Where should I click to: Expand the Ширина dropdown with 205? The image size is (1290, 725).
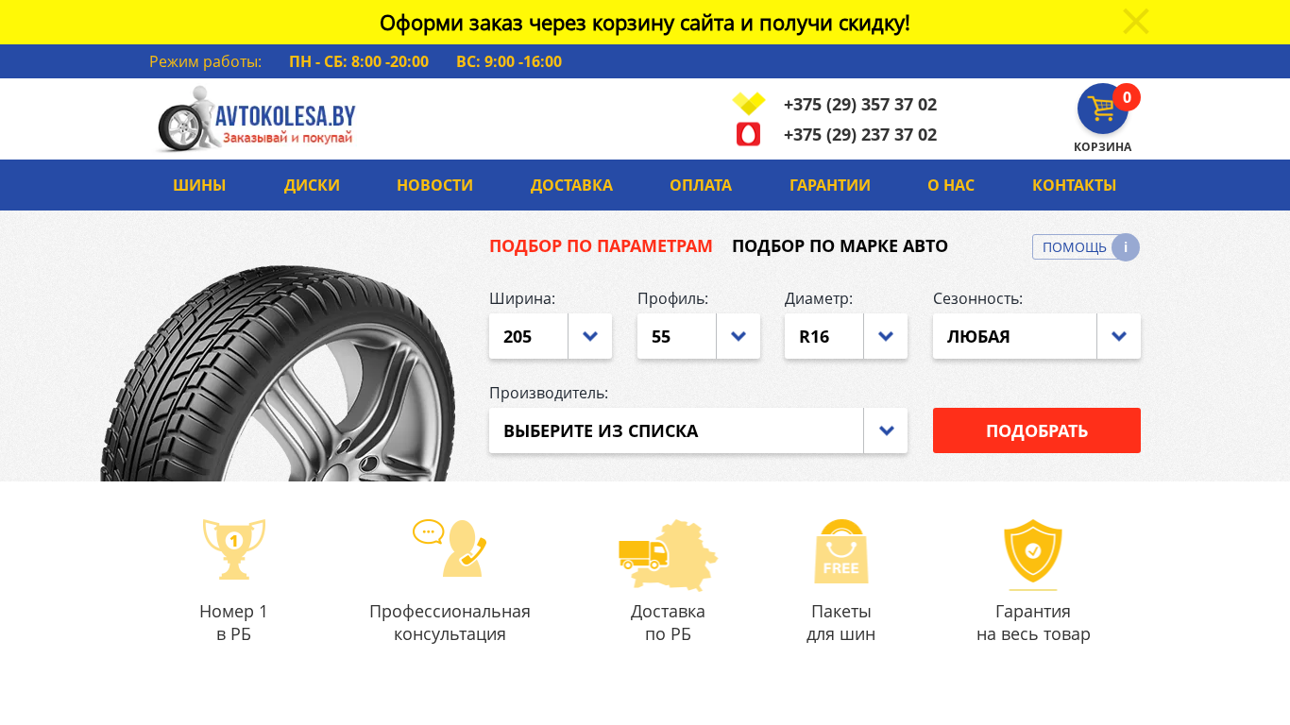click(x=551, y=336)
